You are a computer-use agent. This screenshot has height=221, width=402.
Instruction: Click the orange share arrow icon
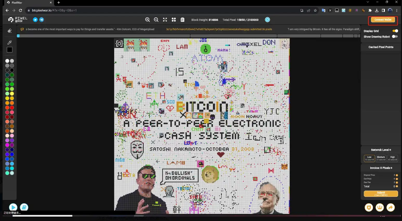point(391,207)
